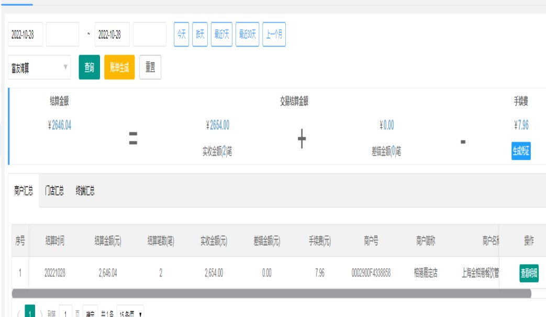The width and height of the screenshot is (546, 317).
Task: Open the 门店汇总 tab
Action: coord(54,191)
